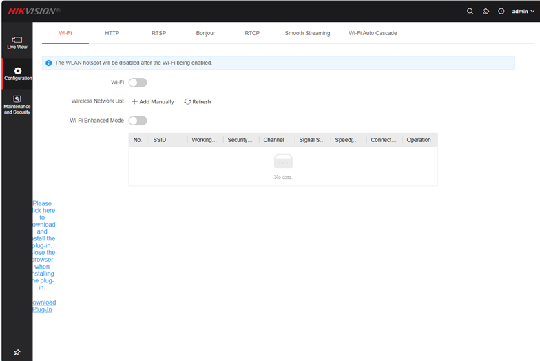Click the search magnifier icon
The image size is (540, 361).
coord(470,11)
